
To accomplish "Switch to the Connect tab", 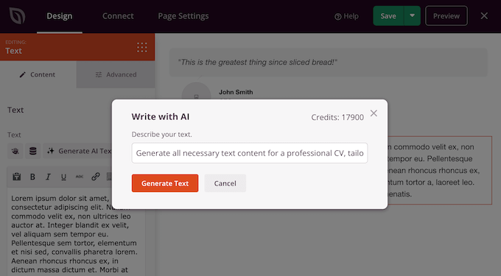I will tap(118, 16).
